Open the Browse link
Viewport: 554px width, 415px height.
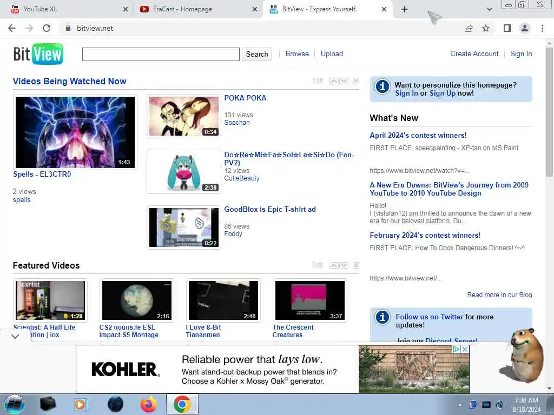(x=297, y=53)
